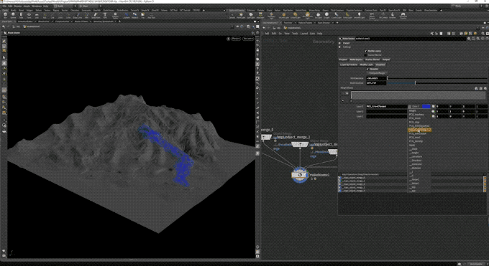Toggle the Scatter Biome checkbox
Viewport: 489px width, 266px height.
pos(365,55)
